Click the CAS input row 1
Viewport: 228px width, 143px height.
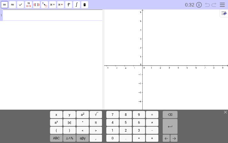(52, 15)
